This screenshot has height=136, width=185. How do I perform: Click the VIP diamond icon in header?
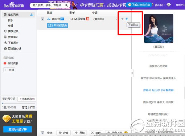click(x=169, y=5)
